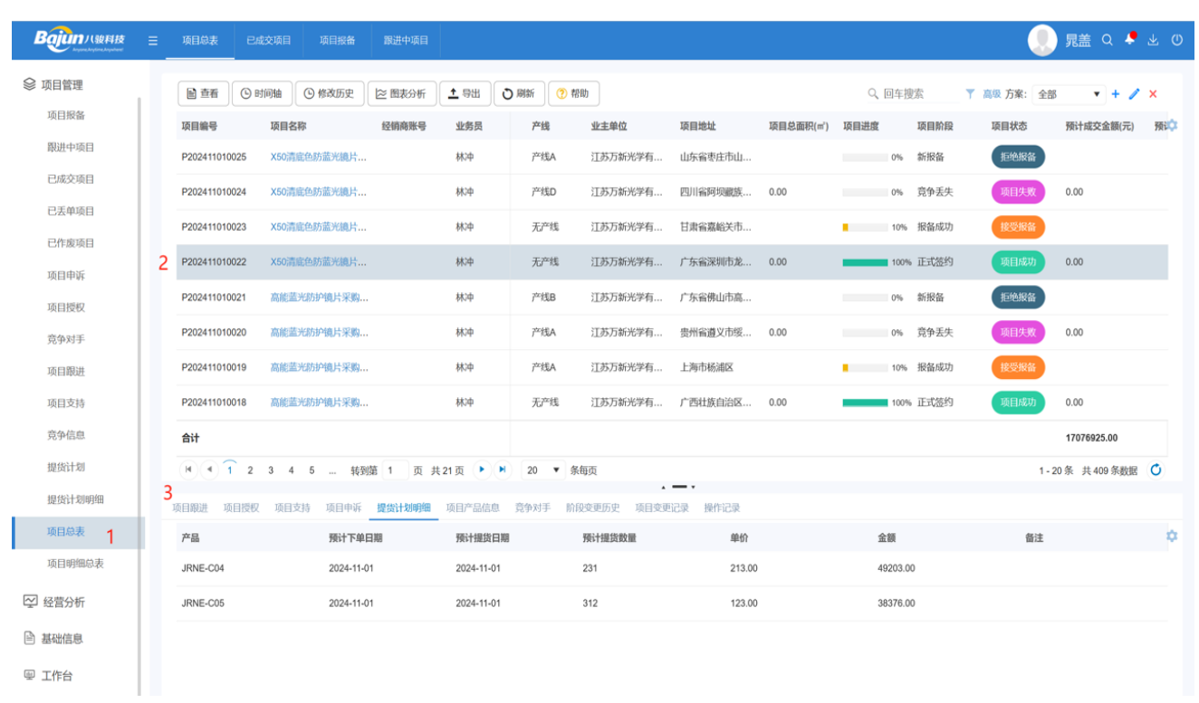
Task: Click the pencil edit-scheme icon
Action: click(1134, 94)
